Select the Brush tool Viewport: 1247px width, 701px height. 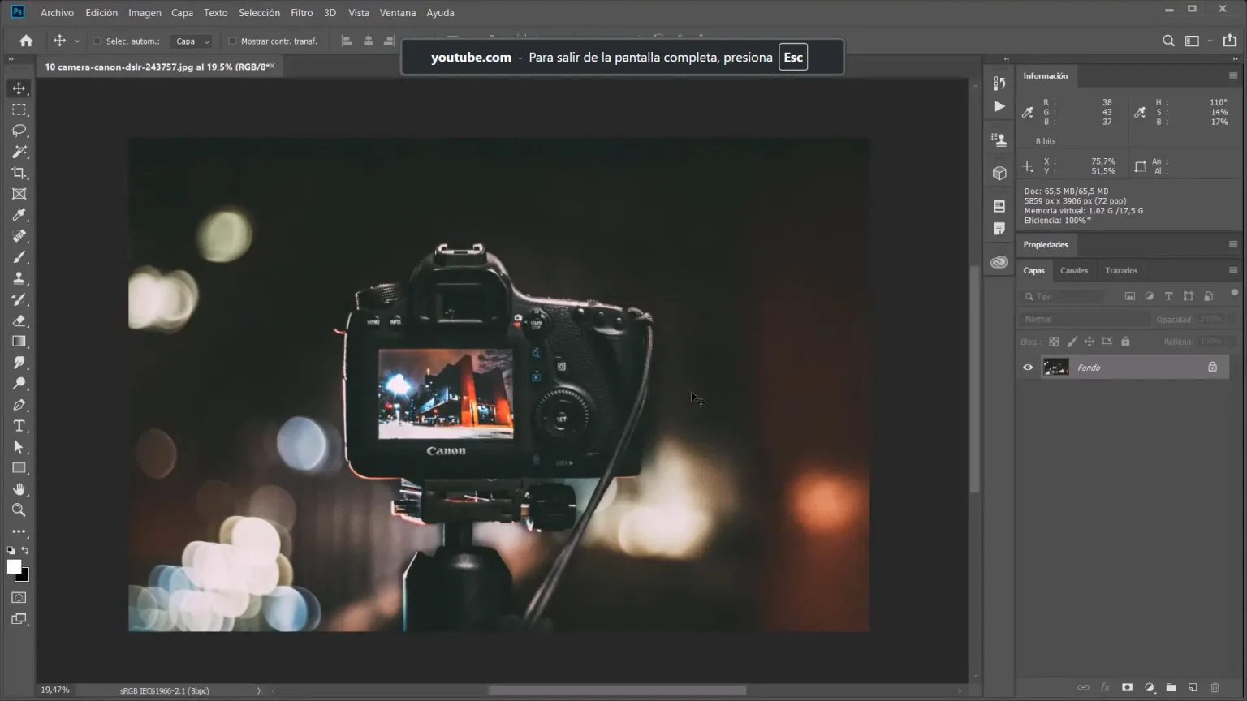[19, 257]
